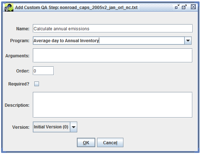Confirm with the OK button
This screenshot has width=201, height=154.
(86, 142)
